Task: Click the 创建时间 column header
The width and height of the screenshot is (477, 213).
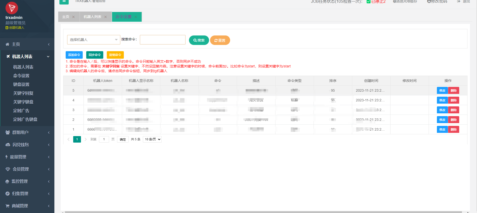Action: pos(371,81)
